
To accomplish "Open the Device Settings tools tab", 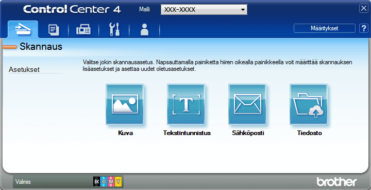I will [114, 30].
